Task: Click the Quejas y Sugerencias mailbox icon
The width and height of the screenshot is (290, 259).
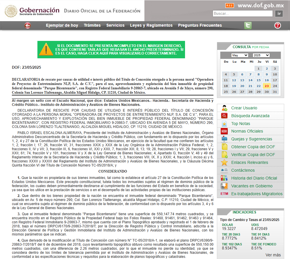Action: (224, 139)
